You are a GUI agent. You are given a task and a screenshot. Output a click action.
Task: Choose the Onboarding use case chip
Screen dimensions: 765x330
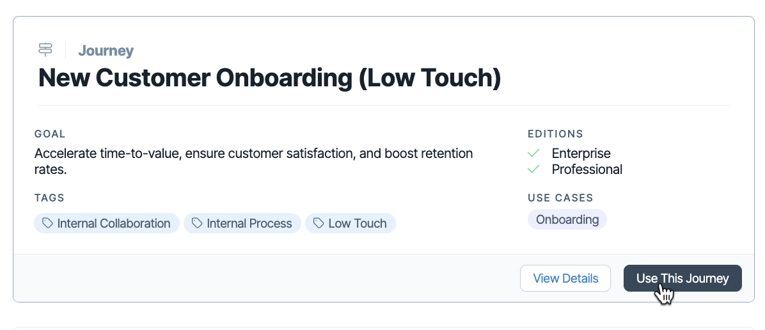tap(567, 219)
